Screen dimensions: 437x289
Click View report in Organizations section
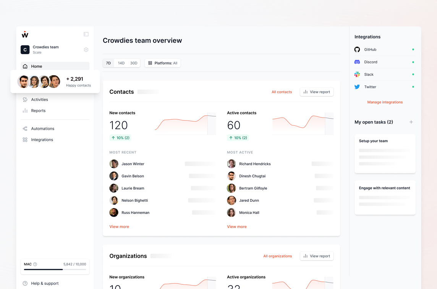click(317, 256)
